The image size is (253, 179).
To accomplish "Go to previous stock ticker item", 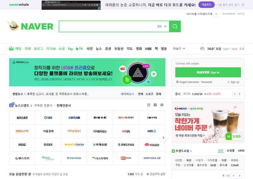I will (x=235, y=94).
